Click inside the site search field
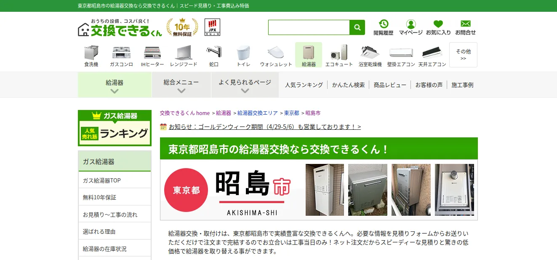The height and width of the screenshot is (260, 557). (x=309, y=27)
